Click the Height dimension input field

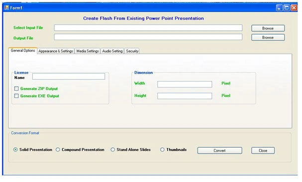pos(185,96)
